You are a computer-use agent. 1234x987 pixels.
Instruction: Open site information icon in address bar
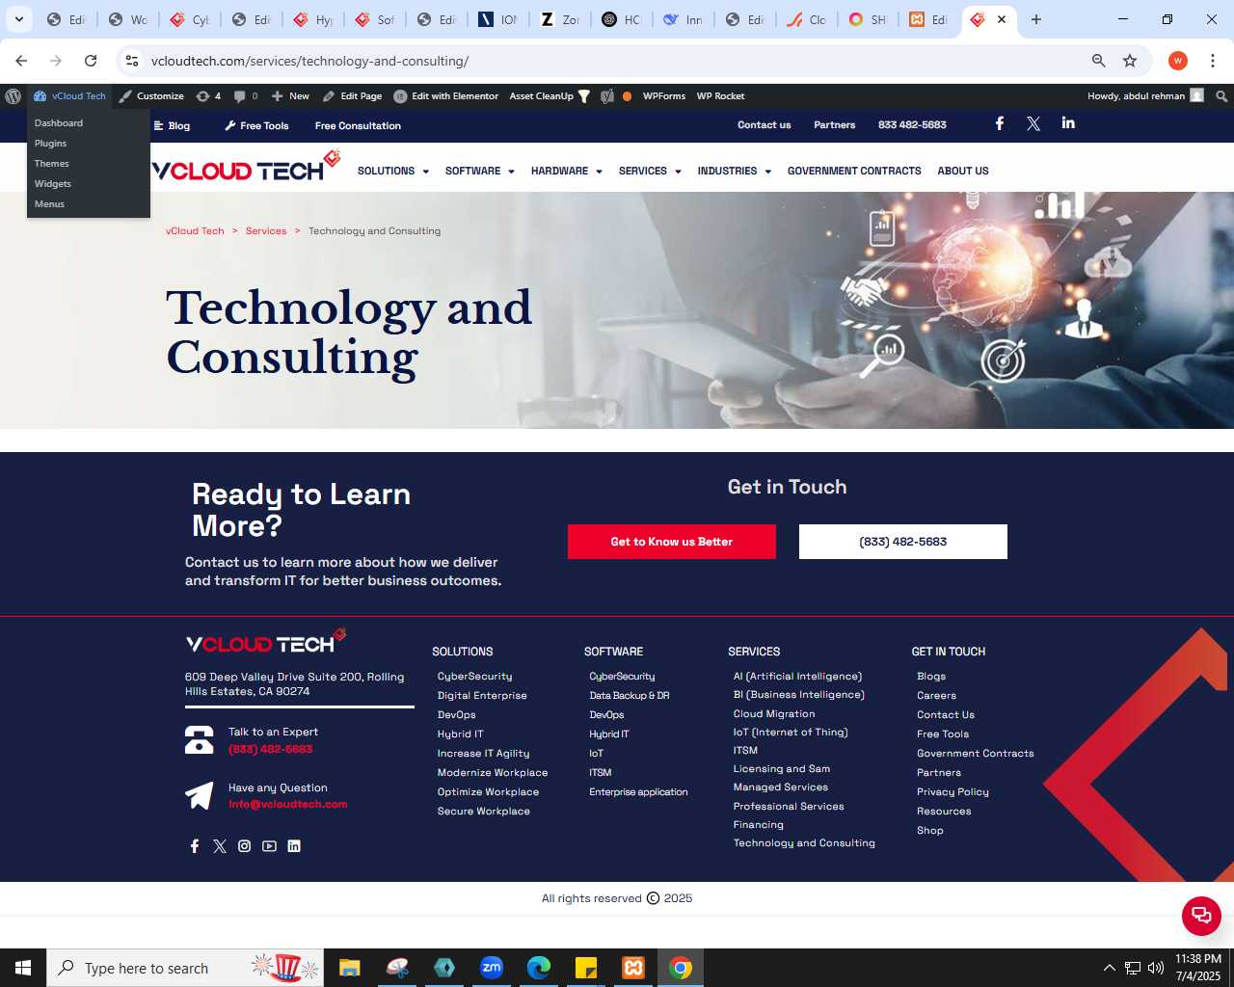click(x=132, y=61)
